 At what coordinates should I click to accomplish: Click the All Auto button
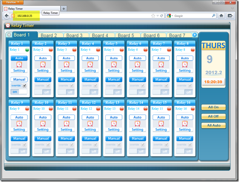[x=213, y=126]
